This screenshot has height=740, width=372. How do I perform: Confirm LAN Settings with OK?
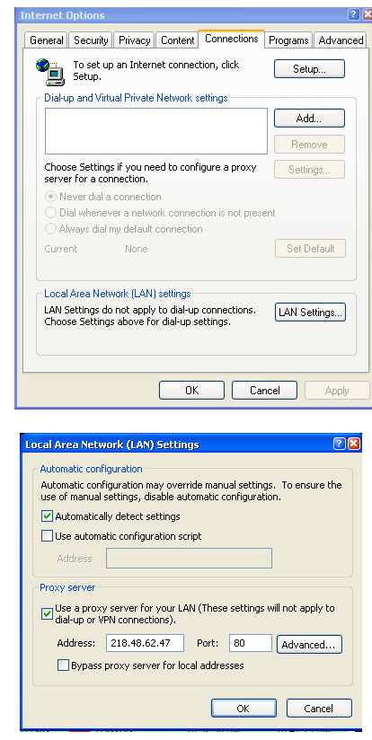pos(244,709)
